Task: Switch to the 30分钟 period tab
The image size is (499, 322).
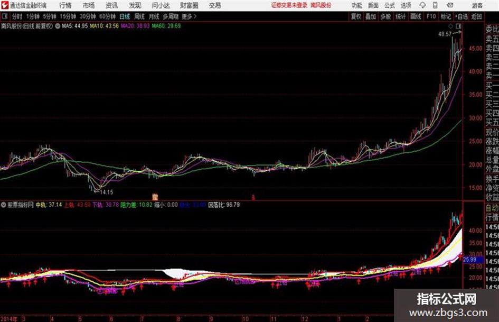Action: (88, 16)
